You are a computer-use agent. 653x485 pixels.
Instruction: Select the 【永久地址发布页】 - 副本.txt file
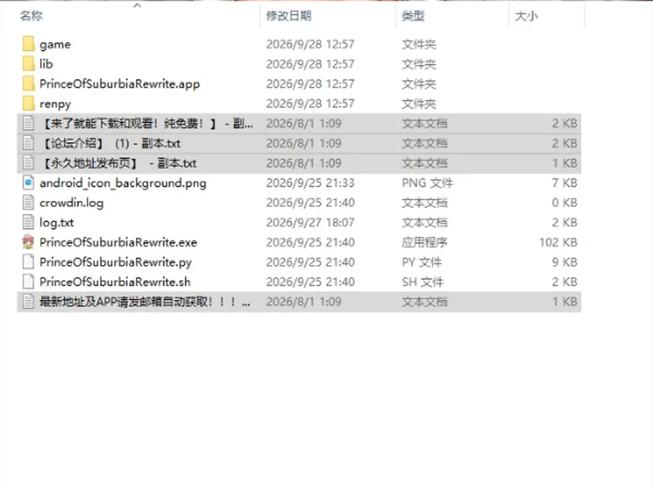click(x=299, y=163)
